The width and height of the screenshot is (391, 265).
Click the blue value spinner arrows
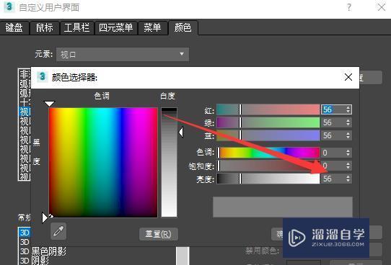[x=348, y=135]
